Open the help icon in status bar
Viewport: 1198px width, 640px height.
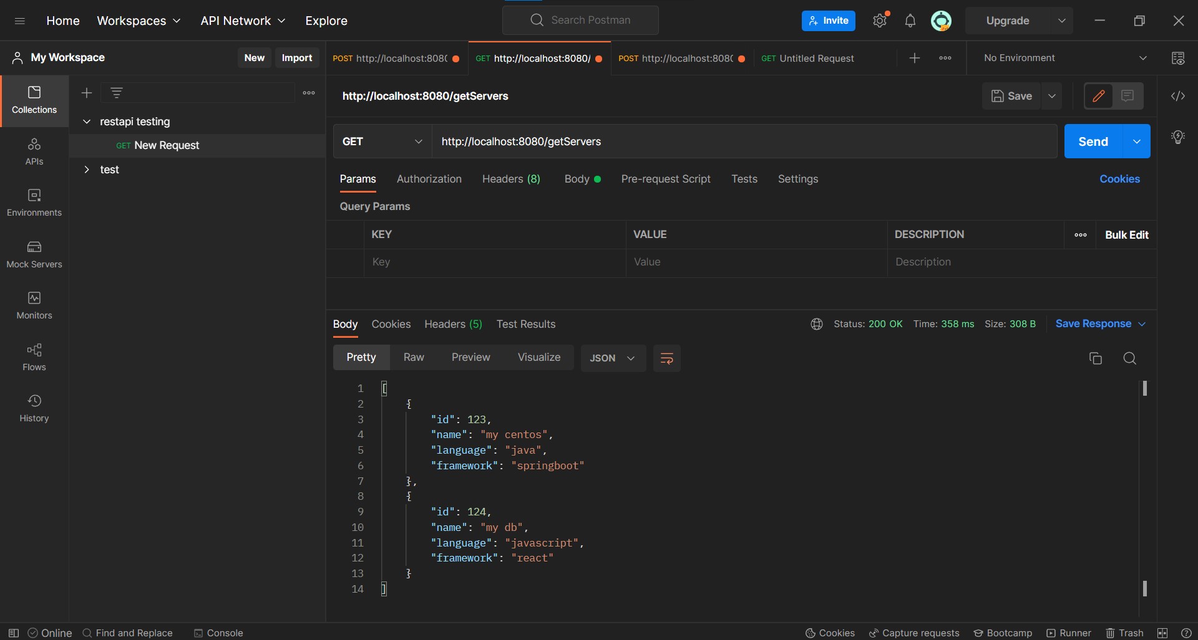coord(1186,633)
